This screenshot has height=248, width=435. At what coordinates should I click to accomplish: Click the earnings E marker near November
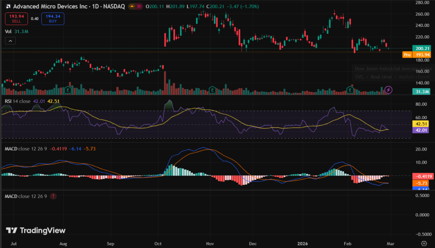[212, 90]
